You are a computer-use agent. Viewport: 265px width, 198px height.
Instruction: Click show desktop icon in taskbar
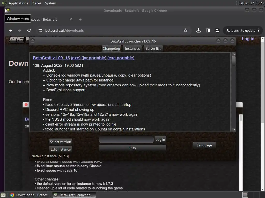[x=3, y=195]
